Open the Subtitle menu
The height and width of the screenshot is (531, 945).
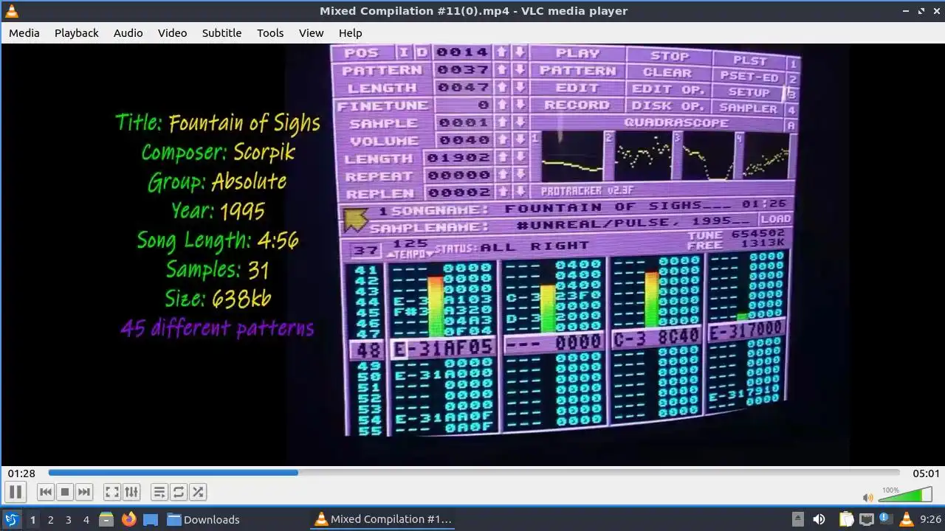pos(221,32)
